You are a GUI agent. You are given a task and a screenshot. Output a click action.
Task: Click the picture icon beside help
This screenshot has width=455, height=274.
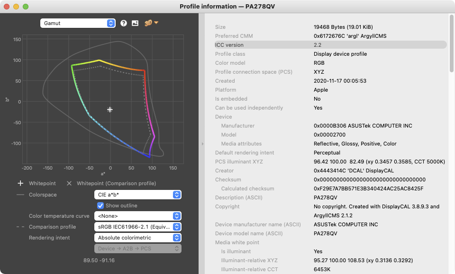(x=135, y=23)
